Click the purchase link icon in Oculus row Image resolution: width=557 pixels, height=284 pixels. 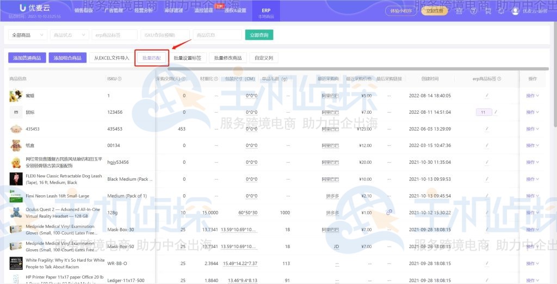(389, 212)
